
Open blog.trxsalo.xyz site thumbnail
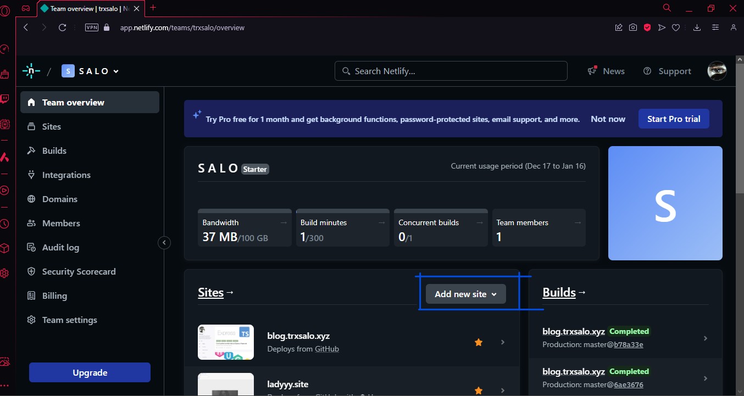(226, 342)
